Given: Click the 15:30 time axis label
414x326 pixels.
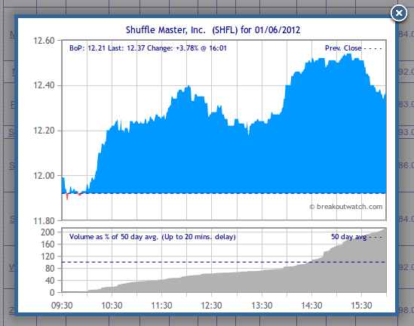Looking at the screenshot, I should (361, 306).
